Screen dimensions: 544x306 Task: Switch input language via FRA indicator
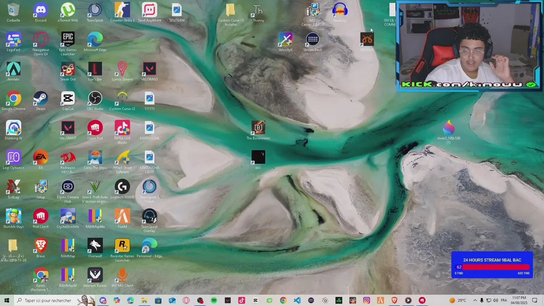[x=504, y=300]
